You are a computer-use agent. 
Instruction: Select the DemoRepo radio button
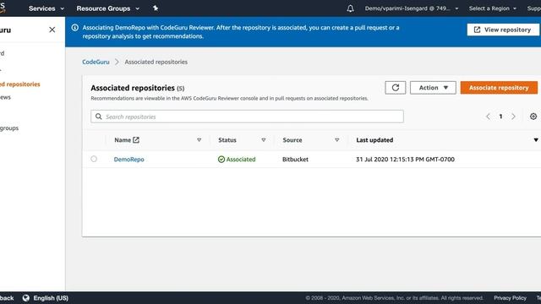click(x=94, y=159)
